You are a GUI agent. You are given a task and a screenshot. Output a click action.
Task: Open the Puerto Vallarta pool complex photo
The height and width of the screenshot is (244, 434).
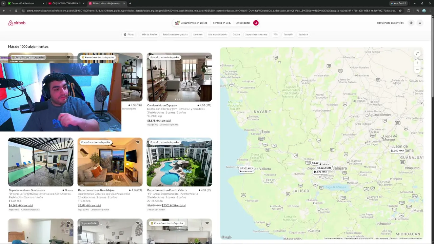tap(179, 162)
